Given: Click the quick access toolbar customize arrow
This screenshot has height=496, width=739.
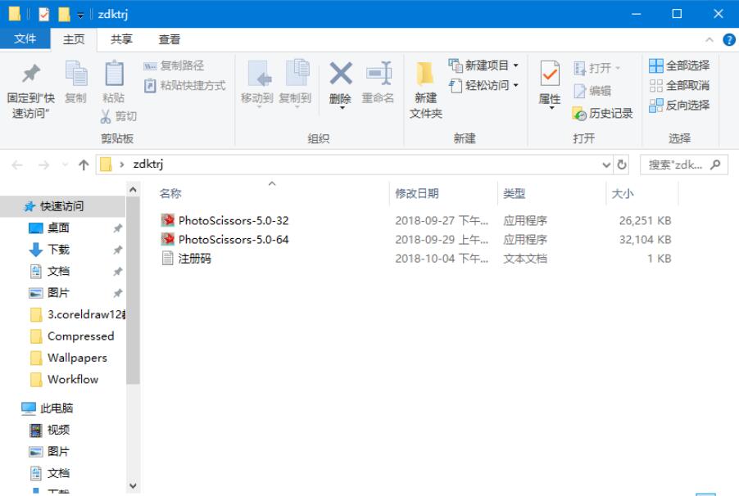Looking at the screenshot, I should [x=80, y=15].
